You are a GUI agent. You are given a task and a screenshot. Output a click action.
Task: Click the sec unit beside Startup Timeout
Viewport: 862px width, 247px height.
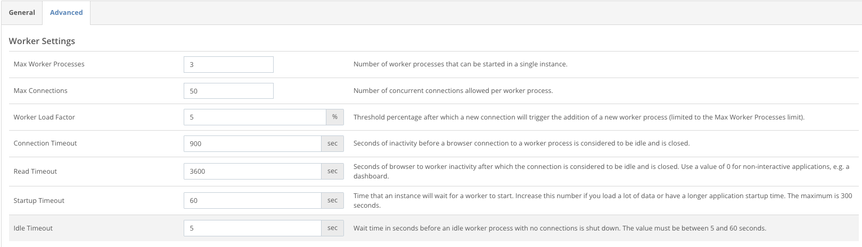333,200
